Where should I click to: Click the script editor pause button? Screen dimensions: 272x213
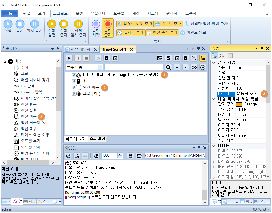(78, 58)
